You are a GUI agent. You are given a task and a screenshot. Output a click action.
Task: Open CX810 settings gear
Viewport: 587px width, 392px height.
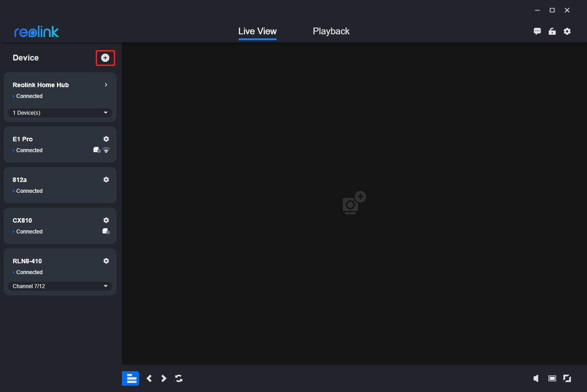tap(106, 220)
